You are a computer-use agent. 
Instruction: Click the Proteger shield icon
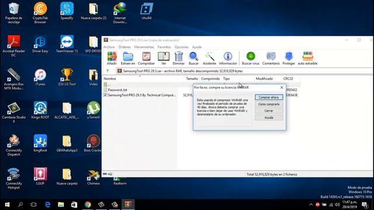pos(289,58)
